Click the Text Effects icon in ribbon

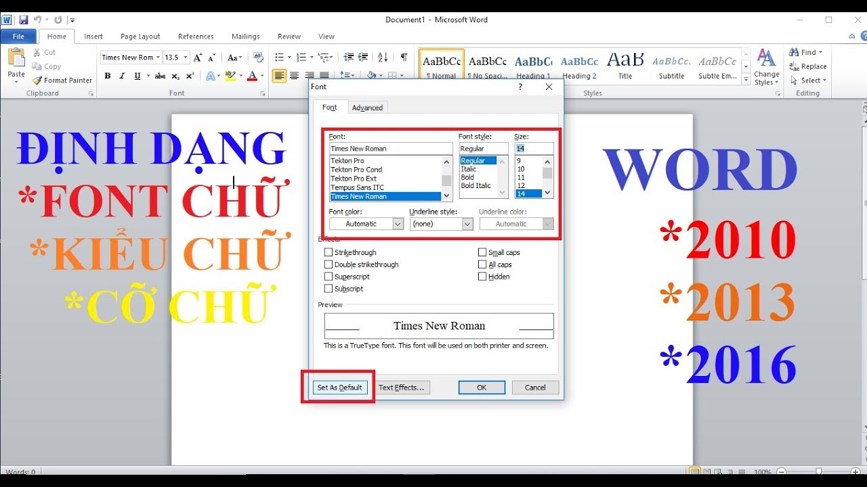point(210,76)
